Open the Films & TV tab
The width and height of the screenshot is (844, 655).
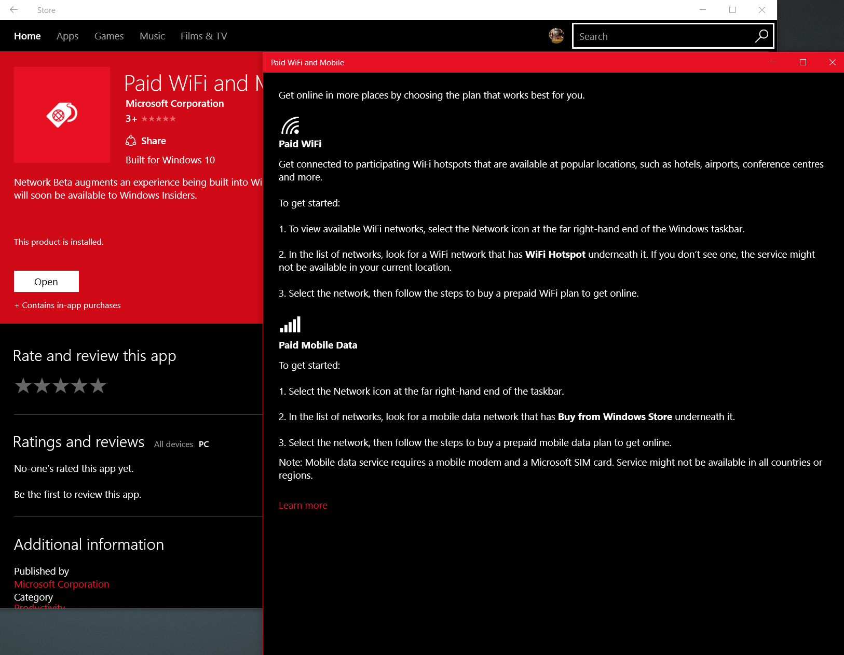pyautogui.click(x=204, y=36)
